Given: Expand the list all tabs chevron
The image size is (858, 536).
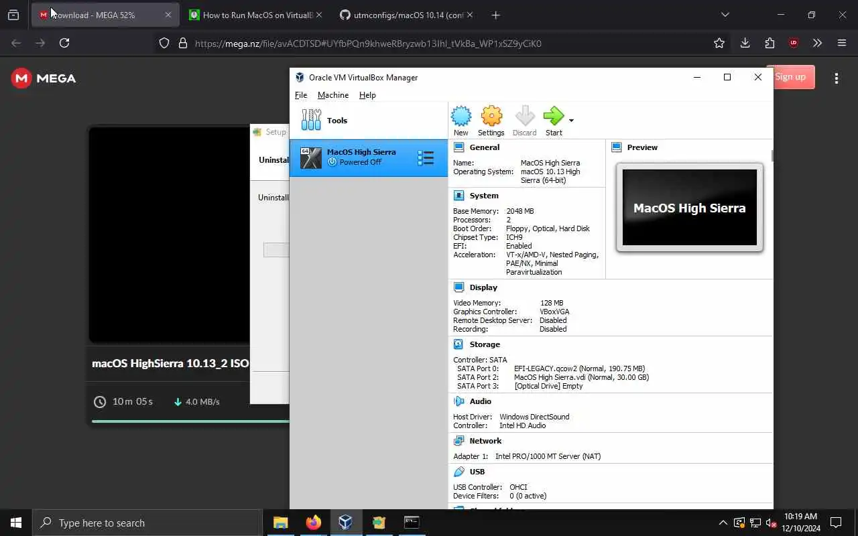Looking at the screenshot, I should tap(725, 15).
